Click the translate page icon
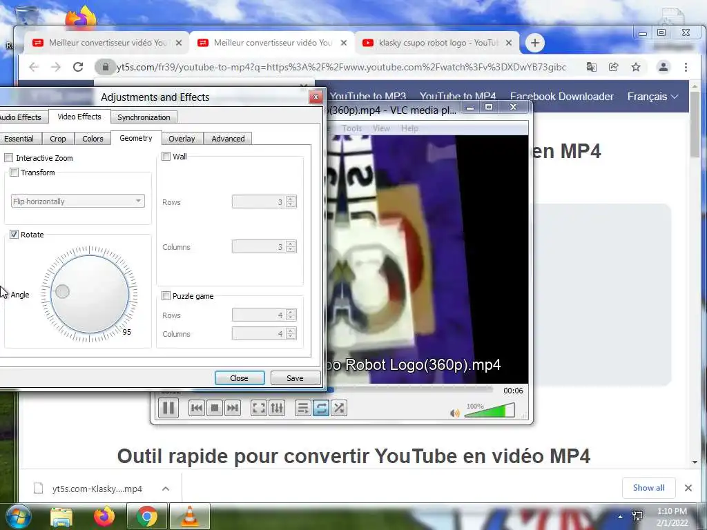This screenshot has width=707, height=530. tap(591, 67)
